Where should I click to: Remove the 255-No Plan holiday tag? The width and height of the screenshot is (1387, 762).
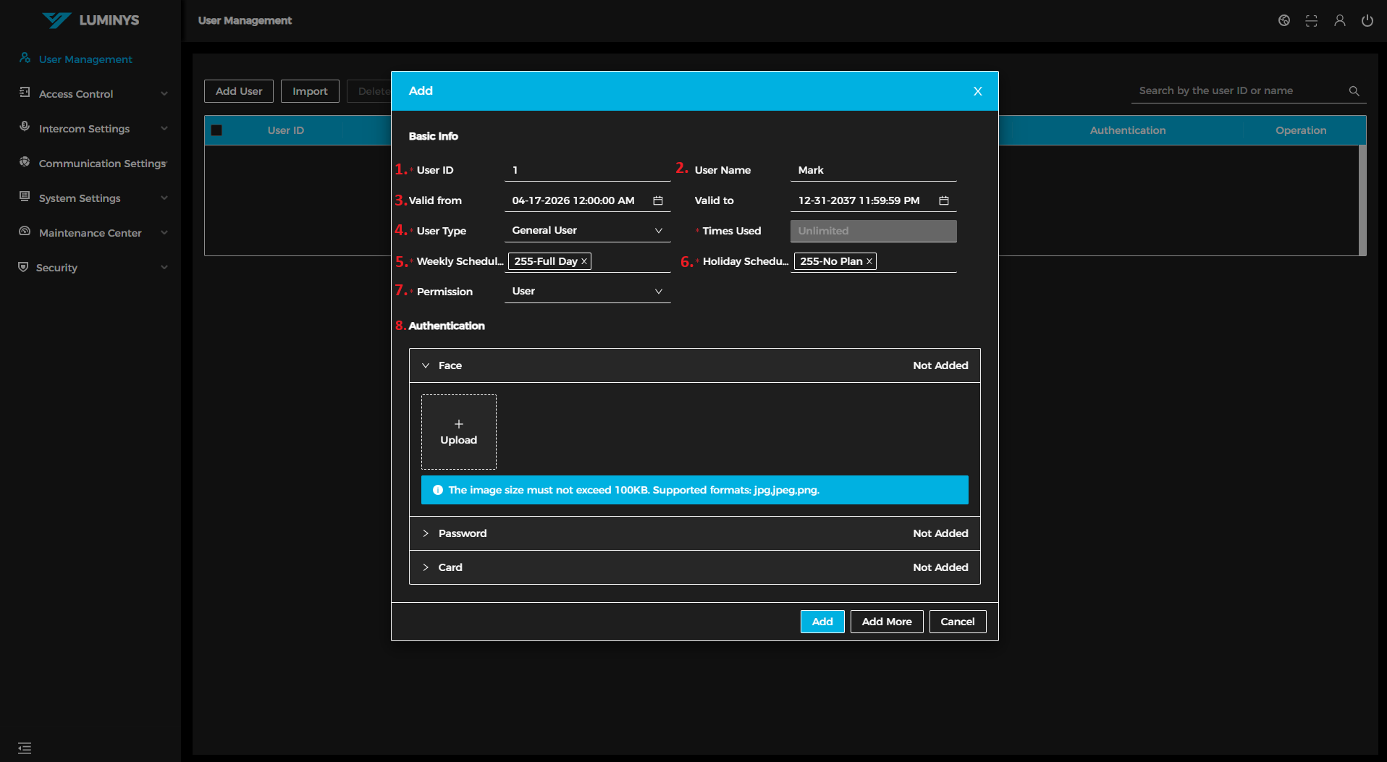(869, 261)
